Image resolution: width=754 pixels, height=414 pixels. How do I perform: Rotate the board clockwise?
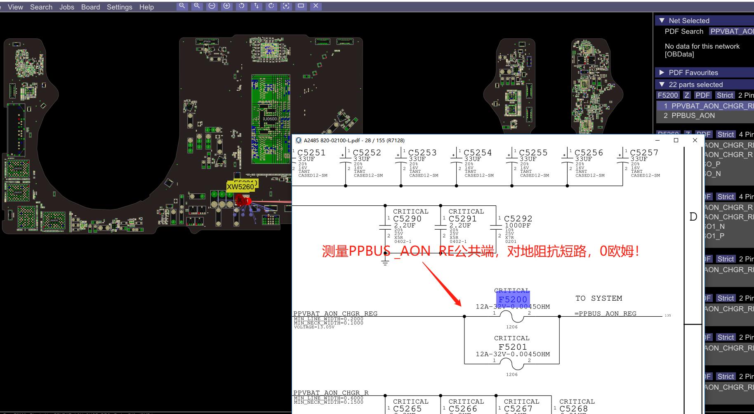click(271, 6)
